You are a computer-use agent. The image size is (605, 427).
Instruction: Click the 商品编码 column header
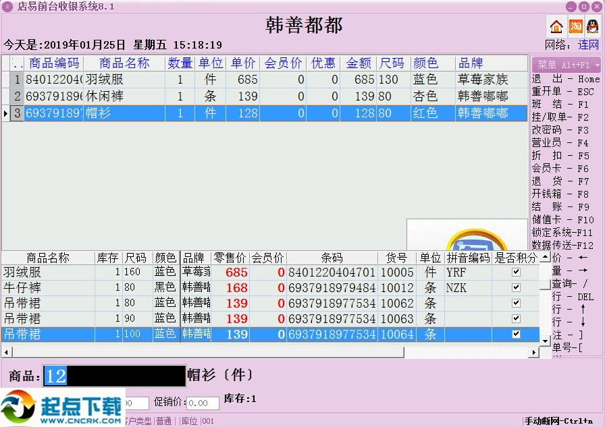click(54, 63)
